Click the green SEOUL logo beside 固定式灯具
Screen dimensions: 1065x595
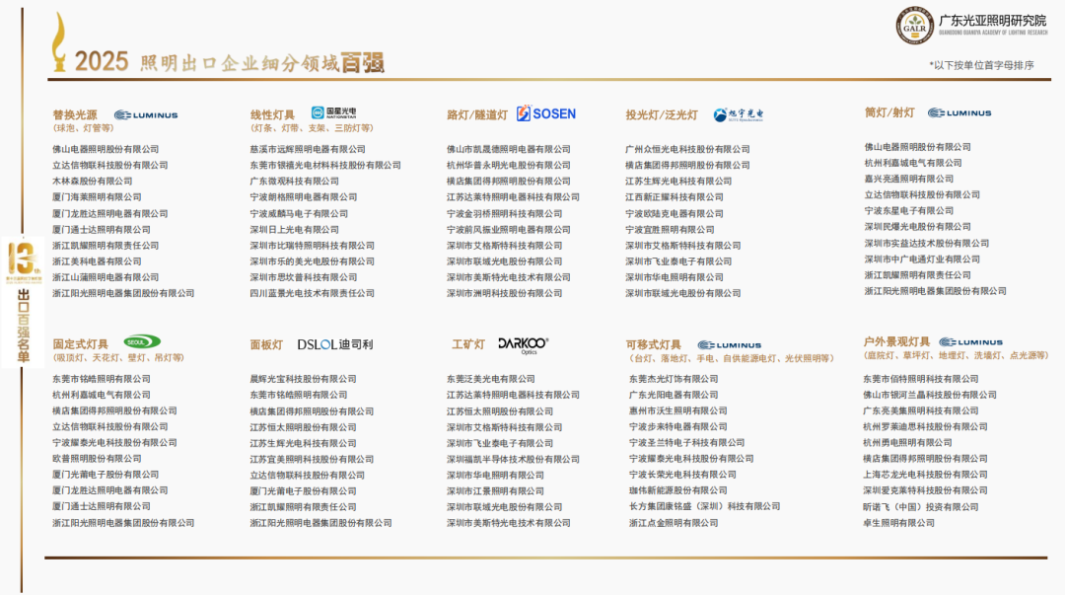pos(141,342)
